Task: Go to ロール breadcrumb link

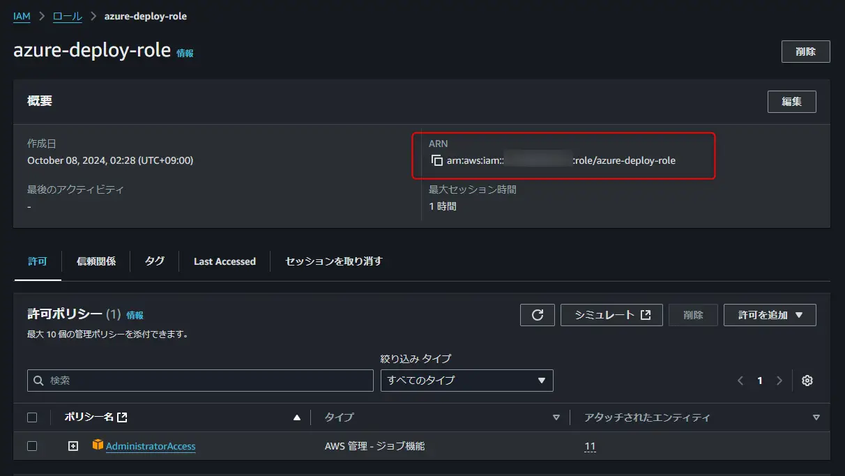Action: pos(68,16)
